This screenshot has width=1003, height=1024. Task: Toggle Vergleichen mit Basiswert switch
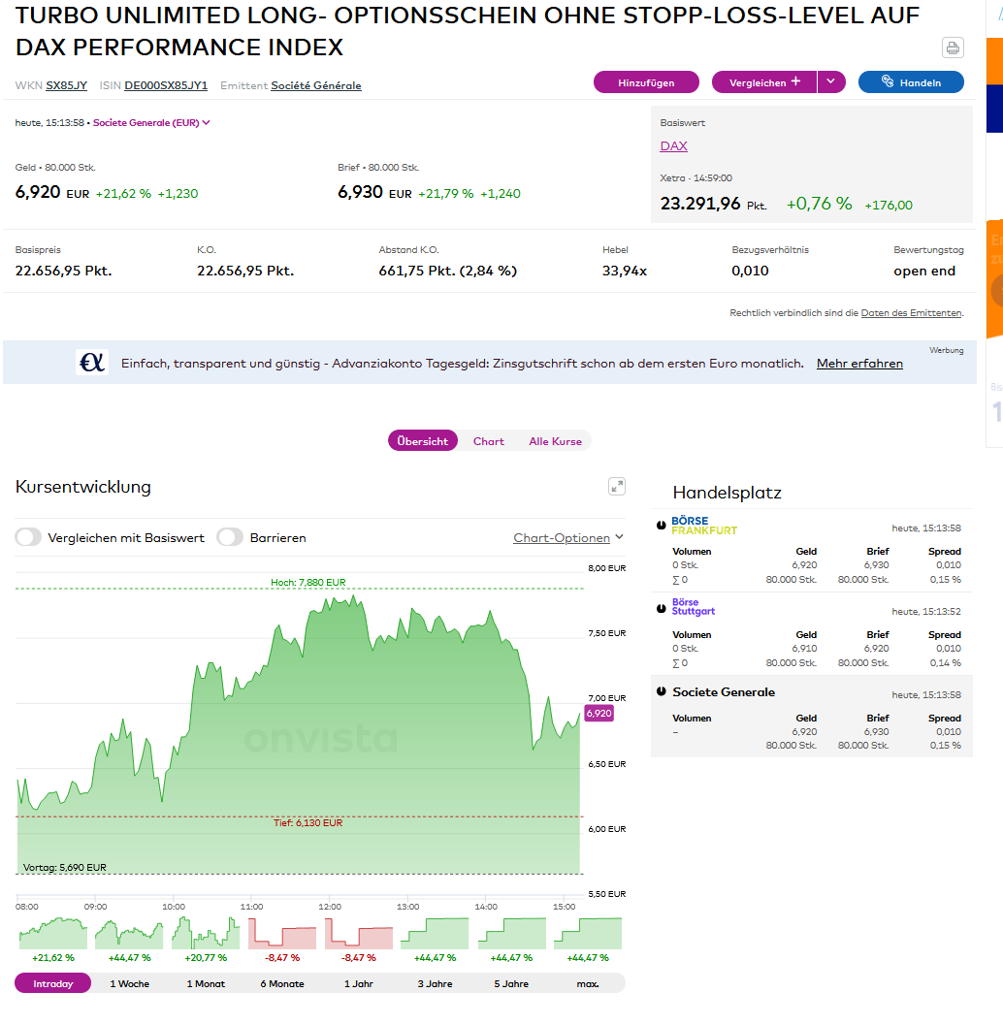[x=29, y=537]
